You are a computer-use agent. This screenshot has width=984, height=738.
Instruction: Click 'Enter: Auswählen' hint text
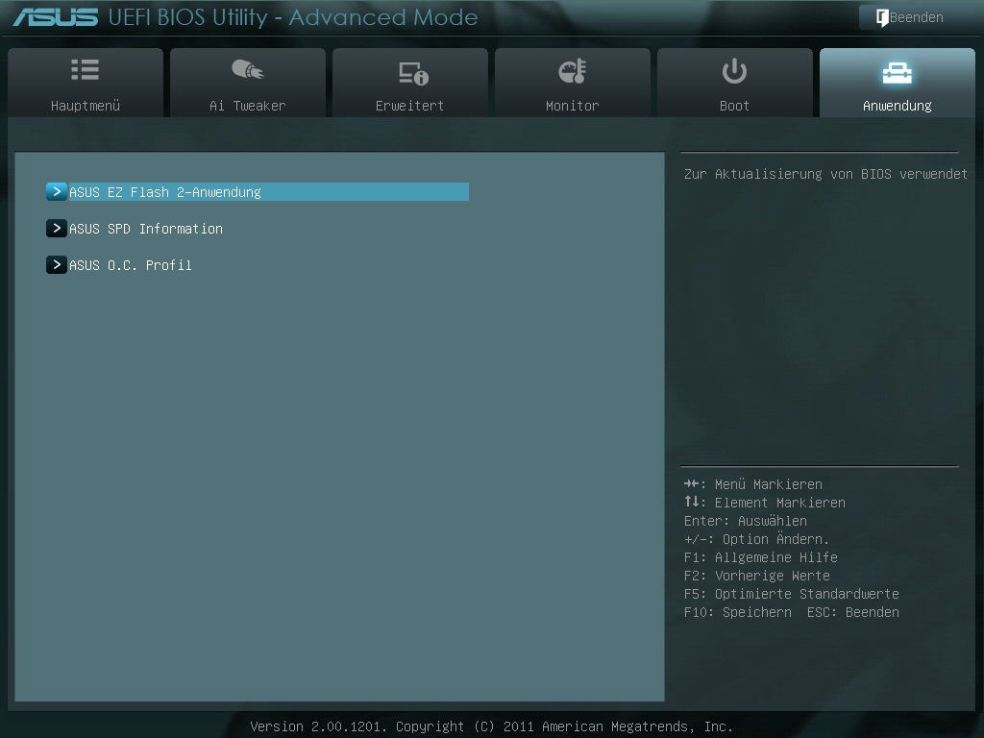pyautogui.click(x=746, y=521)
